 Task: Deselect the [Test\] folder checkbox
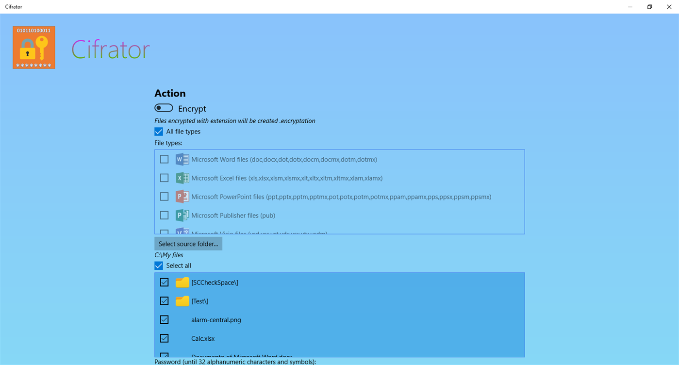(164, 301)
